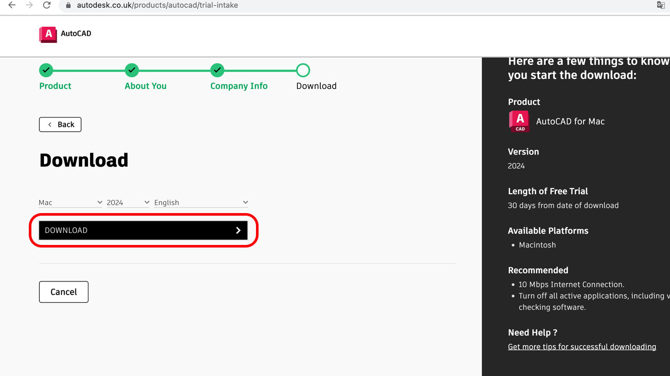The image size is (670, 376).
Task: Click the Product step checkmark circle
Action: (46, 70)
